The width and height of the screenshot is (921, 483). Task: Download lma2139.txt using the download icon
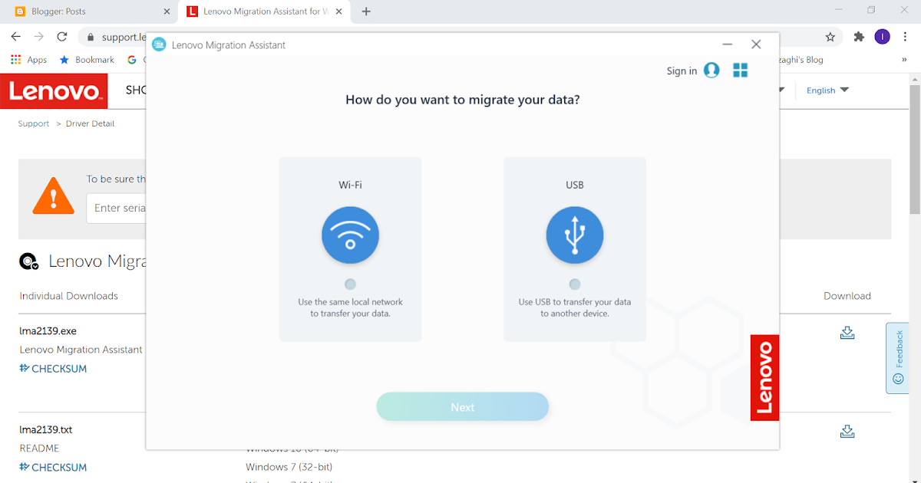point(847,432)
